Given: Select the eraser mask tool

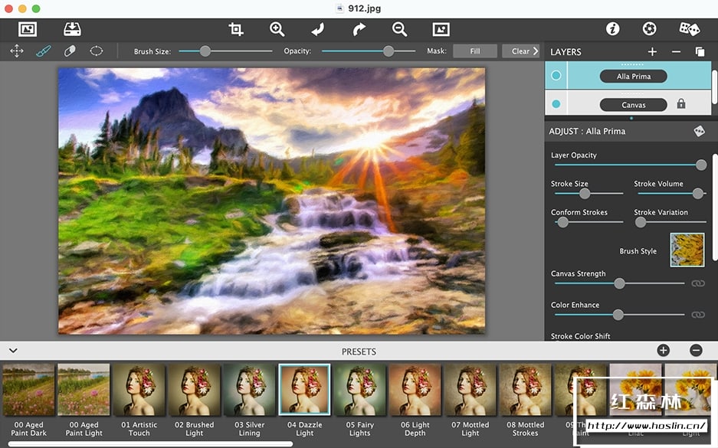Looking at the screenshot, I should 70,51.
